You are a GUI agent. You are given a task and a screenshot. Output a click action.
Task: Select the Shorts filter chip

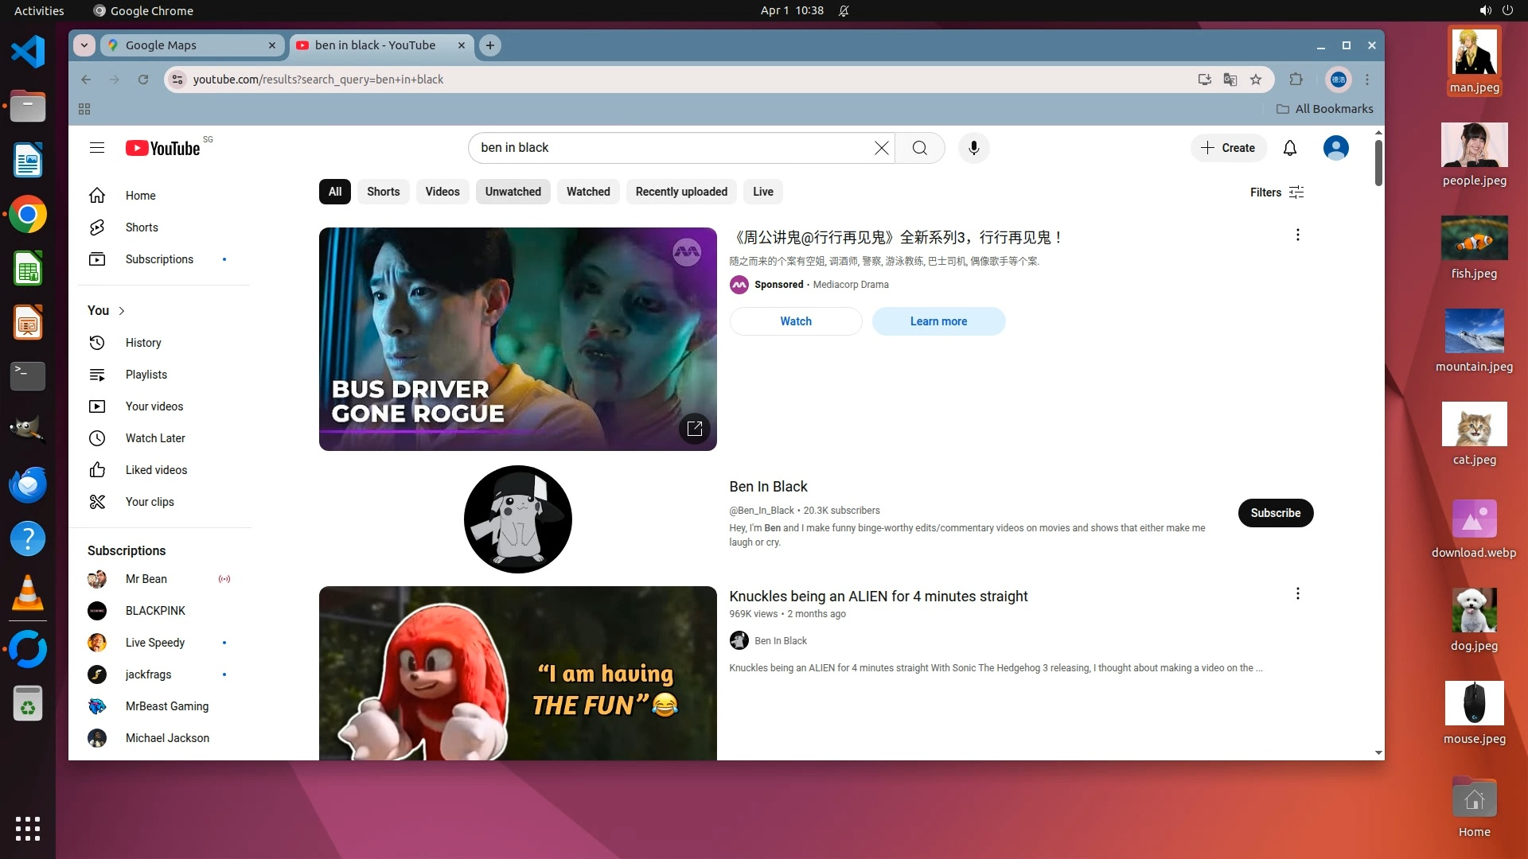point(383,192)
